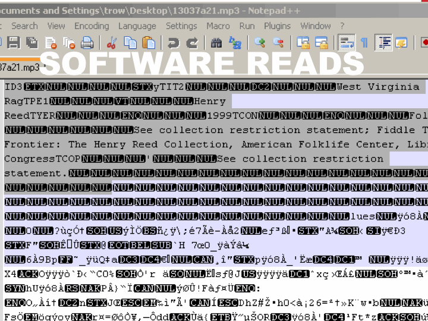Open the Language menu
The image size is (428, 321).
point(137,26)
